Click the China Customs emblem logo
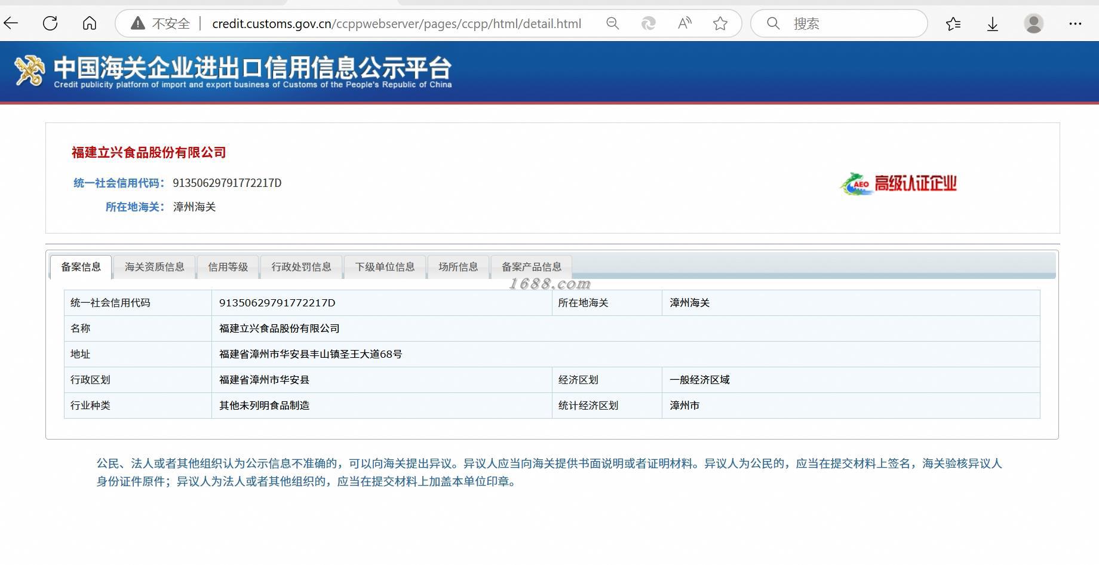This screenshot has width=1099, height=565. click(x=30, y=70)
